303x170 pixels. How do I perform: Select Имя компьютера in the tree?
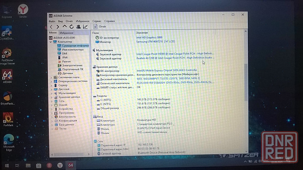71,50
